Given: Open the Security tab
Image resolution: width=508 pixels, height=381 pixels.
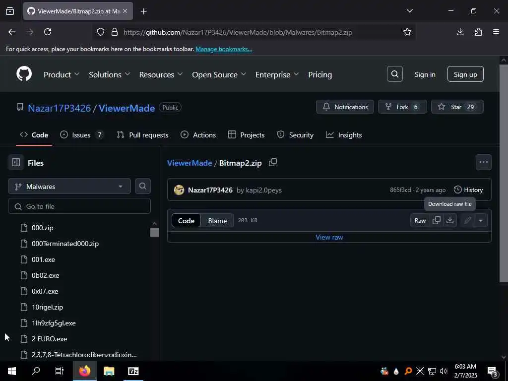Looking at the screenshot, I should pos(295,135).
